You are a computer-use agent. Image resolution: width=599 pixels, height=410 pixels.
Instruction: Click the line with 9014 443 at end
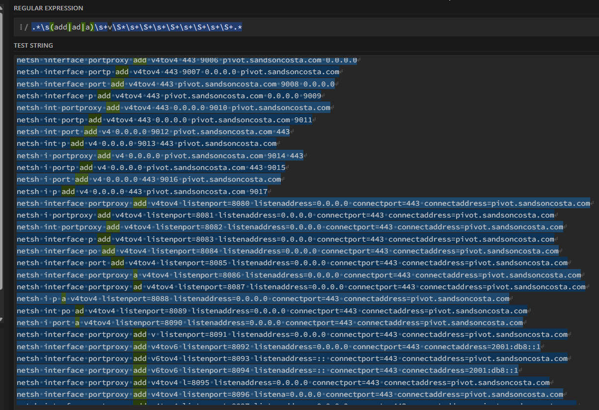pos(160,156)
